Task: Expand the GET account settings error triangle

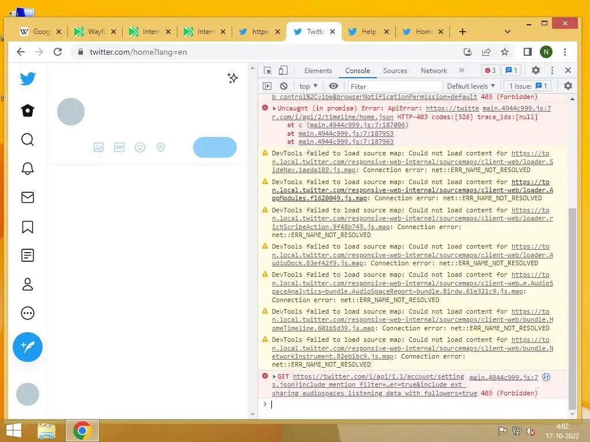Action: click(x=274, y=376)
